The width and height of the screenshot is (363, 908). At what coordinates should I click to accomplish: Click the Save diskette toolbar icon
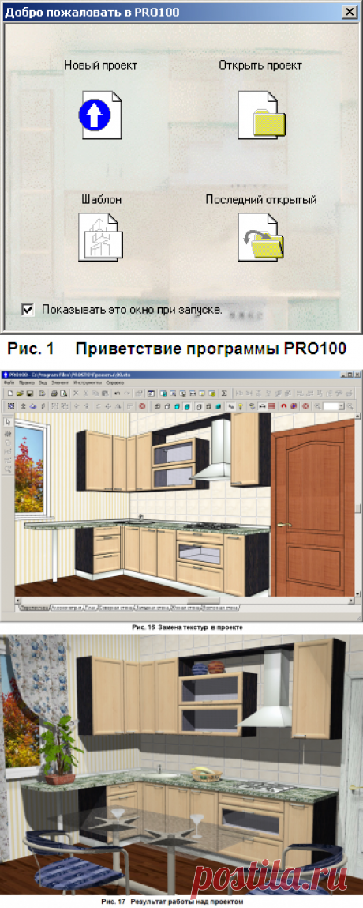[29, 393]
